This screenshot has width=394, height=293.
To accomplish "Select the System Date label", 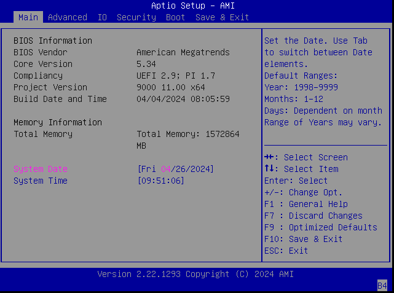I will point(41,169).
